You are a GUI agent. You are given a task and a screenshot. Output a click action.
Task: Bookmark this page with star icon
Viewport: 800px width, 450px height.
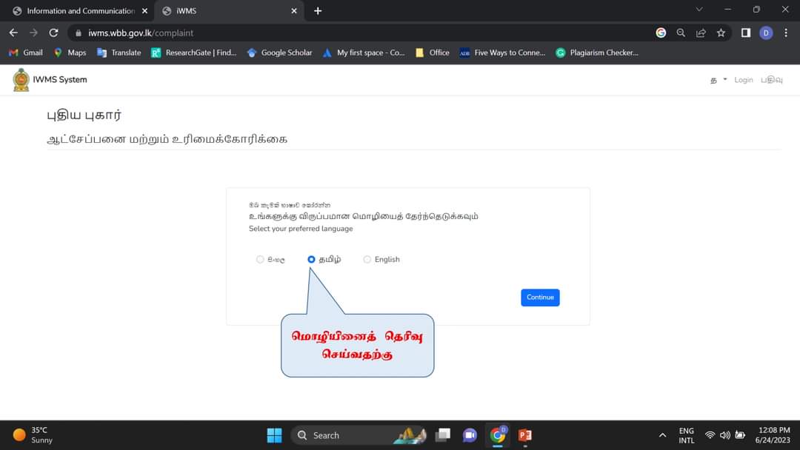pos(721,33)
